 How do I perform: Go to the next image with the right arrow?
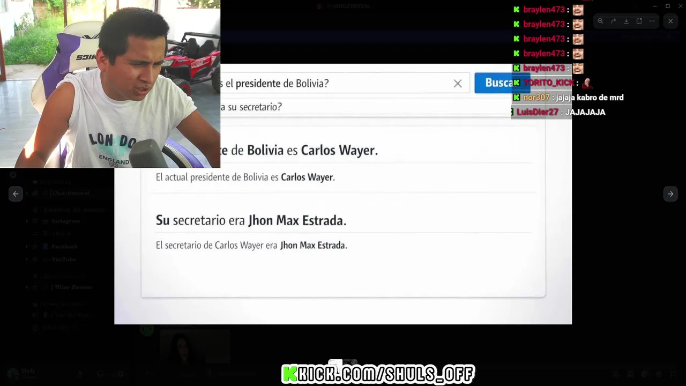point(670,194)
